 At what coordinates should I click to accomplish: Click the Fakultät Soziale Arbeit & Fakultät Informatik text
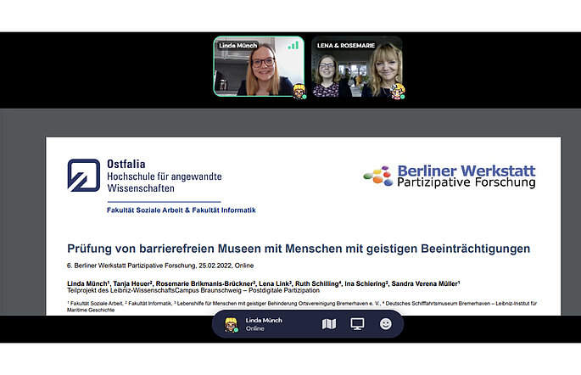coord(181,210)
